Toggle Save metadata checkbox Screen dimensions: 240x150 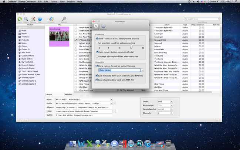(x=97, y=76)
